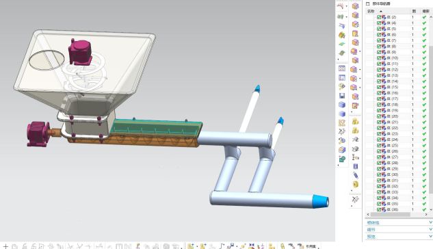Click the blue chain link icon

click(x=342, y=140)
